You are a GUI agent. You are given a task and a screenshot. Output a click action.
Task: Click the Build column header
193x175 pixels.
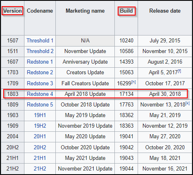(x=126, y=11)
